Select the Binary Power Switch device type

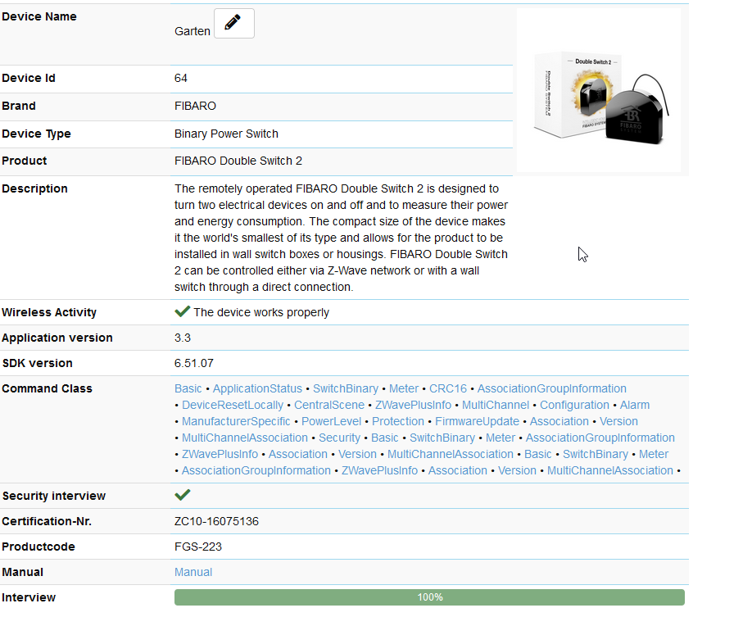point(226,134)
